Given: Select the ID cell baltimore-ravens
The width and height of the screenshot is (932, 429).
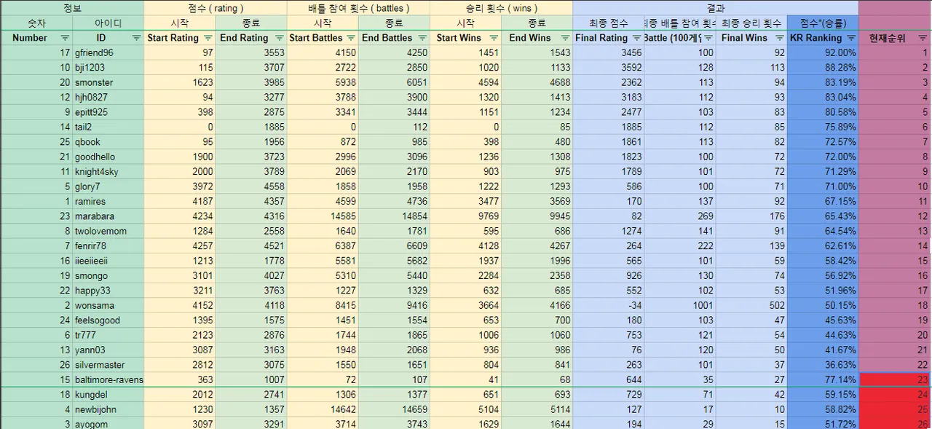Looking at the screenshot, I should pos(108,380).
